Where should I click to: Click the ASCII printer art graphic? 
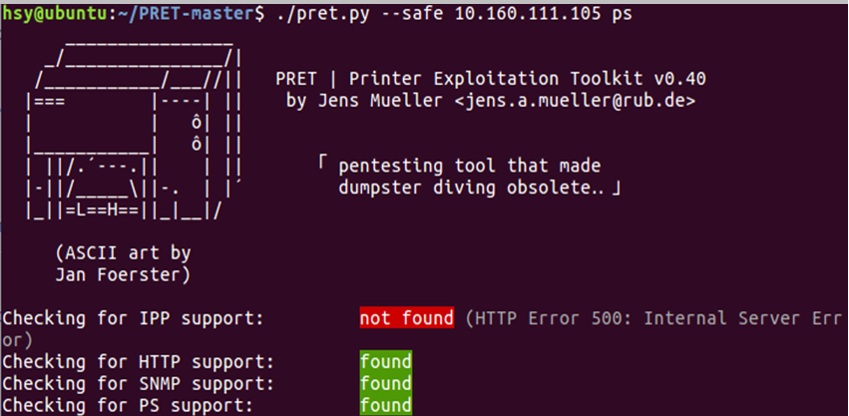pyautogui.click(x=135, y=129)
